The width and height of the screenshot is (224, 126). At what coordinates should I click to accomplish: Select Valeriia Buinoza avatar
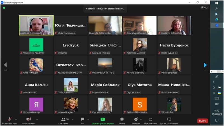tap(174, 64)
